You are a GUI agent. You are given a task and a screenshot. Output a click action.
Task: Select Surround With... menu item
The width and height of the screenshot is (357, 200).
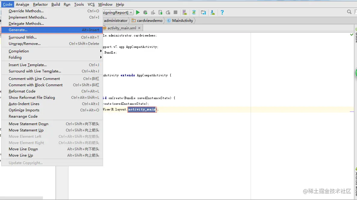(x=52, y=37)
